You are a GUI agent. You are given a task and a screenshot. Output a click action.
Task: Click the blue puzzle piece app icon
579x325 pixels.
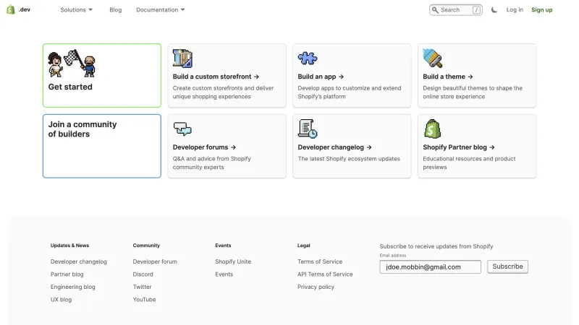pos(307,58)
